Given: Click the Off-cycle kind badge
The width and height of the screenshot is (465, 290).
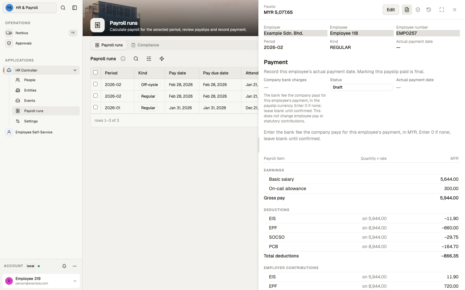Looking at the screenshot, I should pos(150,85).
